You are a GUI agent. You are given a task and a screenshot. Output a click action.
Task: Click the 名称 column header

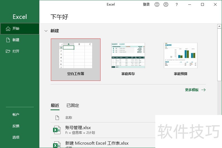(x=69, y=117)
